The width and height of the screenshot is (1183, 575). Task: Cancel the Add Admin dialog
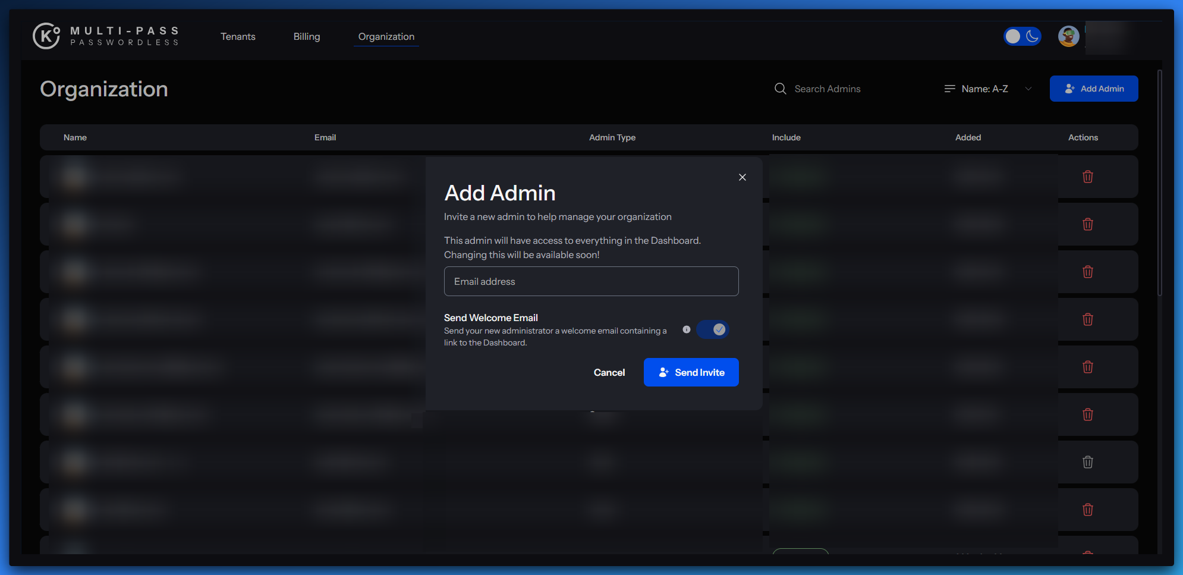(x=609, y=372)
